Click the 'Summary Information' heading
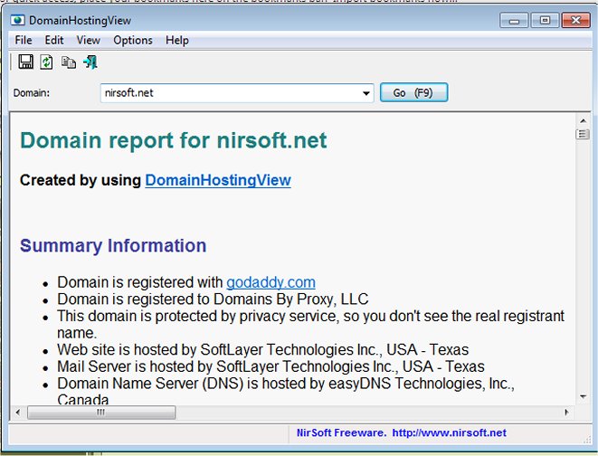 (113, 245)
